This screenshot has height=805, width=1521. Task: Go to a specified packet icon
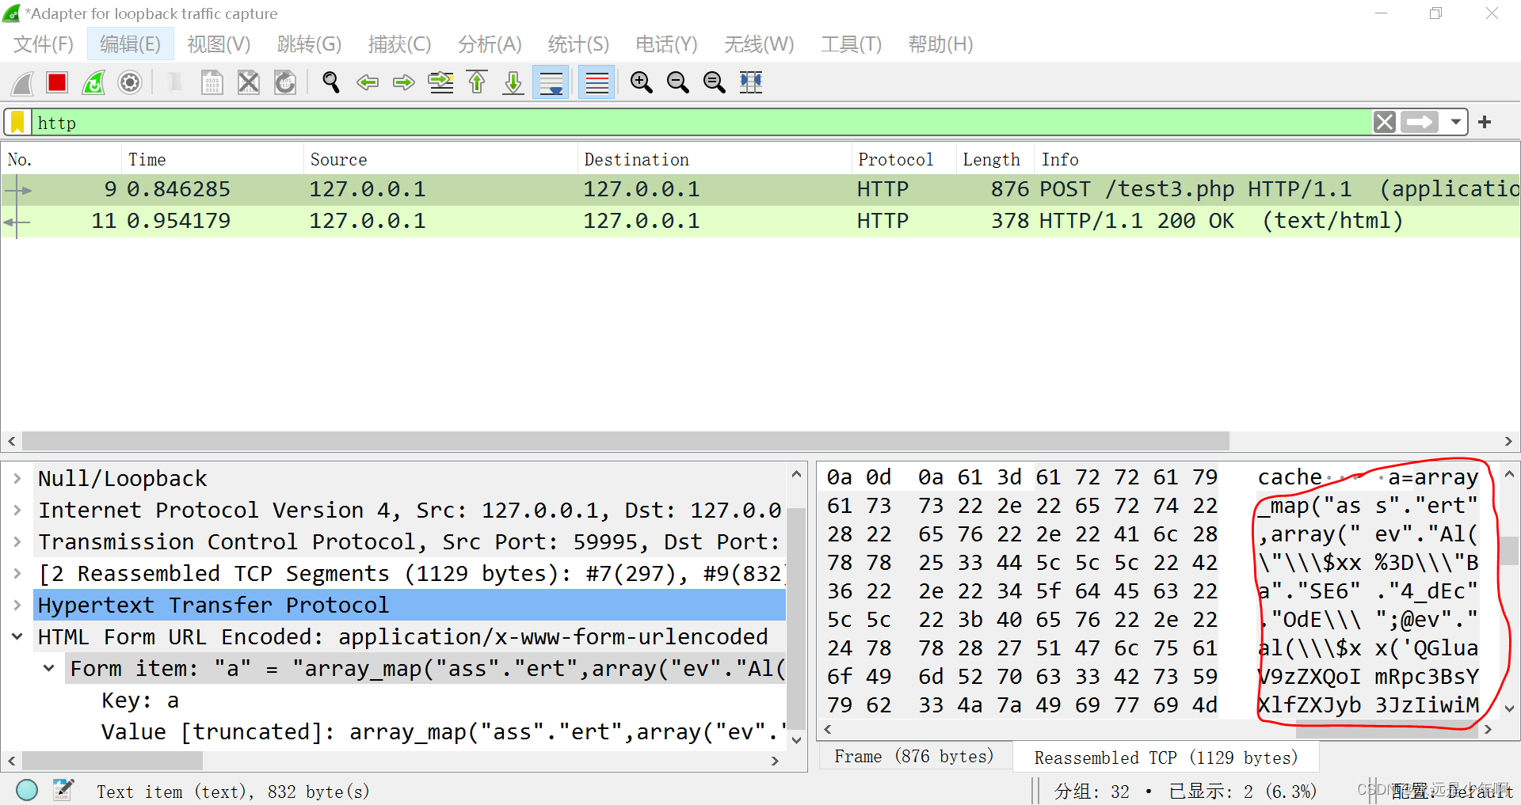441,82
